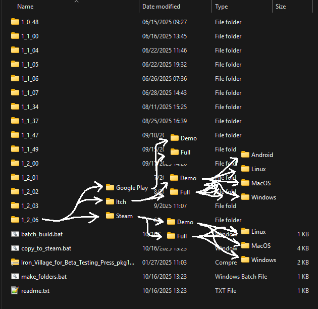This screenshot has height=309, width=318.
Task: Click the 1 KB size of batch_build.bat
Action: (x=303, y=234)
